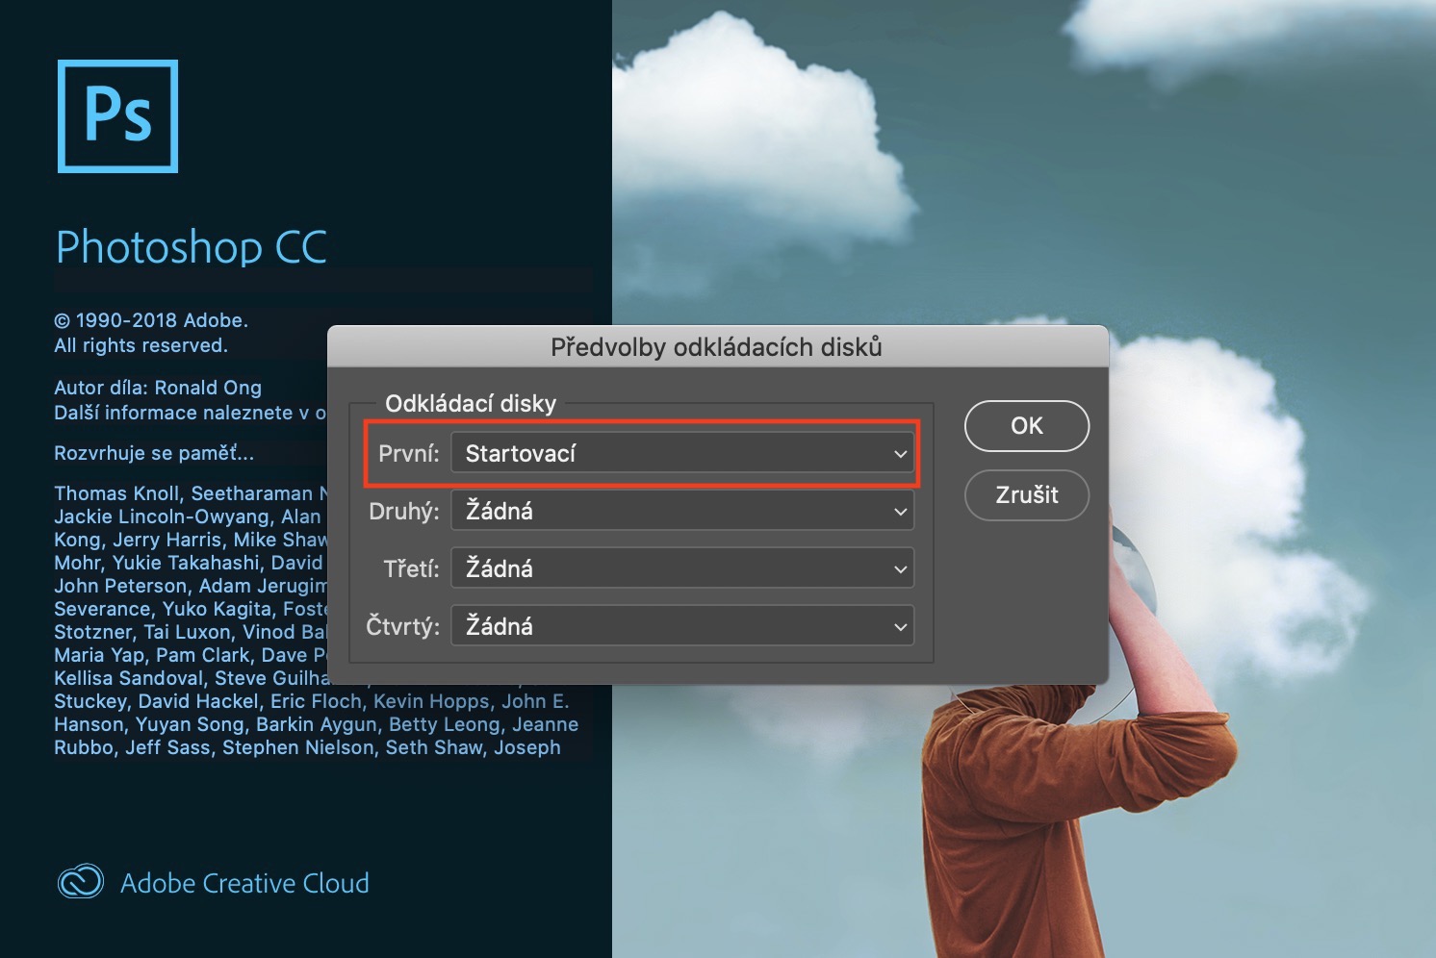Click the Photoshop Ps logo icon

click(x=117, y=116)
